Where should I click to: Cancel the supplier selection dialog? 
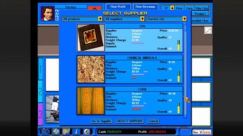153,121
